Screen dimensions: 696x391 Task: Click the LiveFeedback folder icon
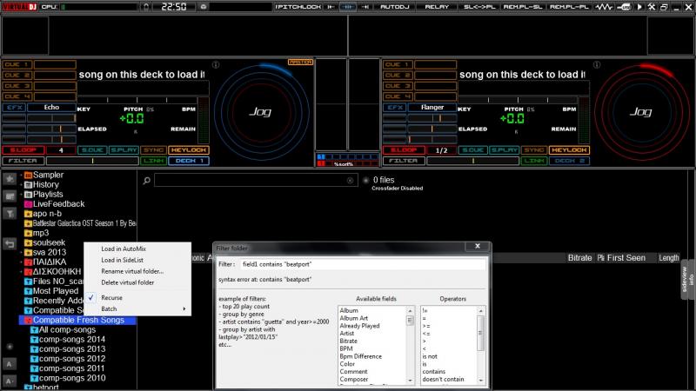pos(28,204)
